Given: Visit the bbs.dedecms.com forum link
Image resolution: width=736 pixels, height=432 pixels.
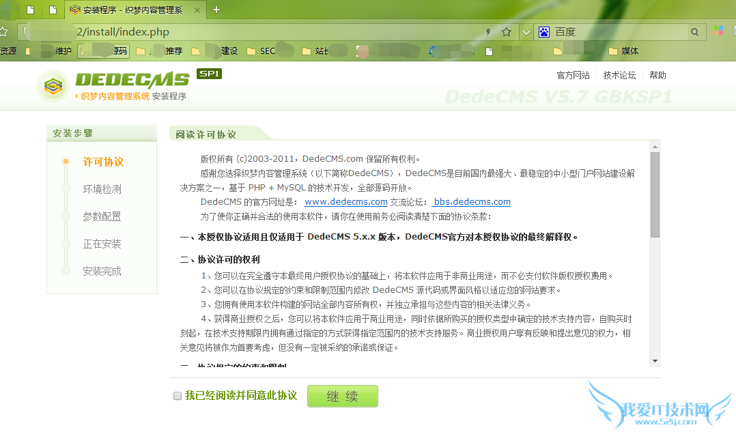Looking at the screenshot, I should (471, 201).
